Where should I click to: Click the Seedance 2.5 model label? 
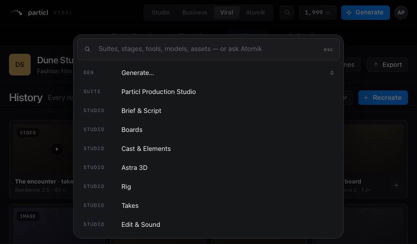(32, 190)
